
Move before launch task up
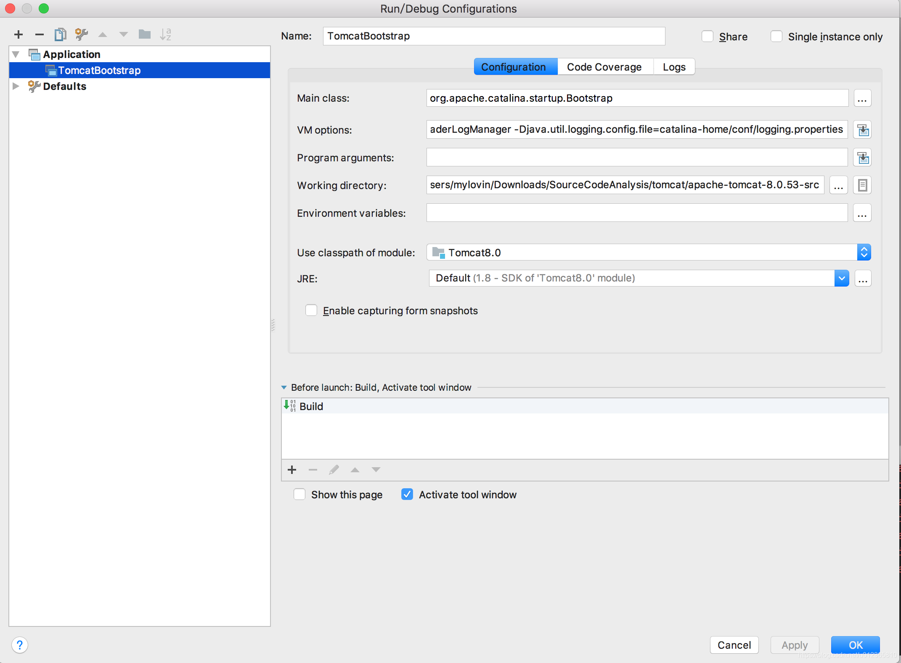tap(355, 470)
